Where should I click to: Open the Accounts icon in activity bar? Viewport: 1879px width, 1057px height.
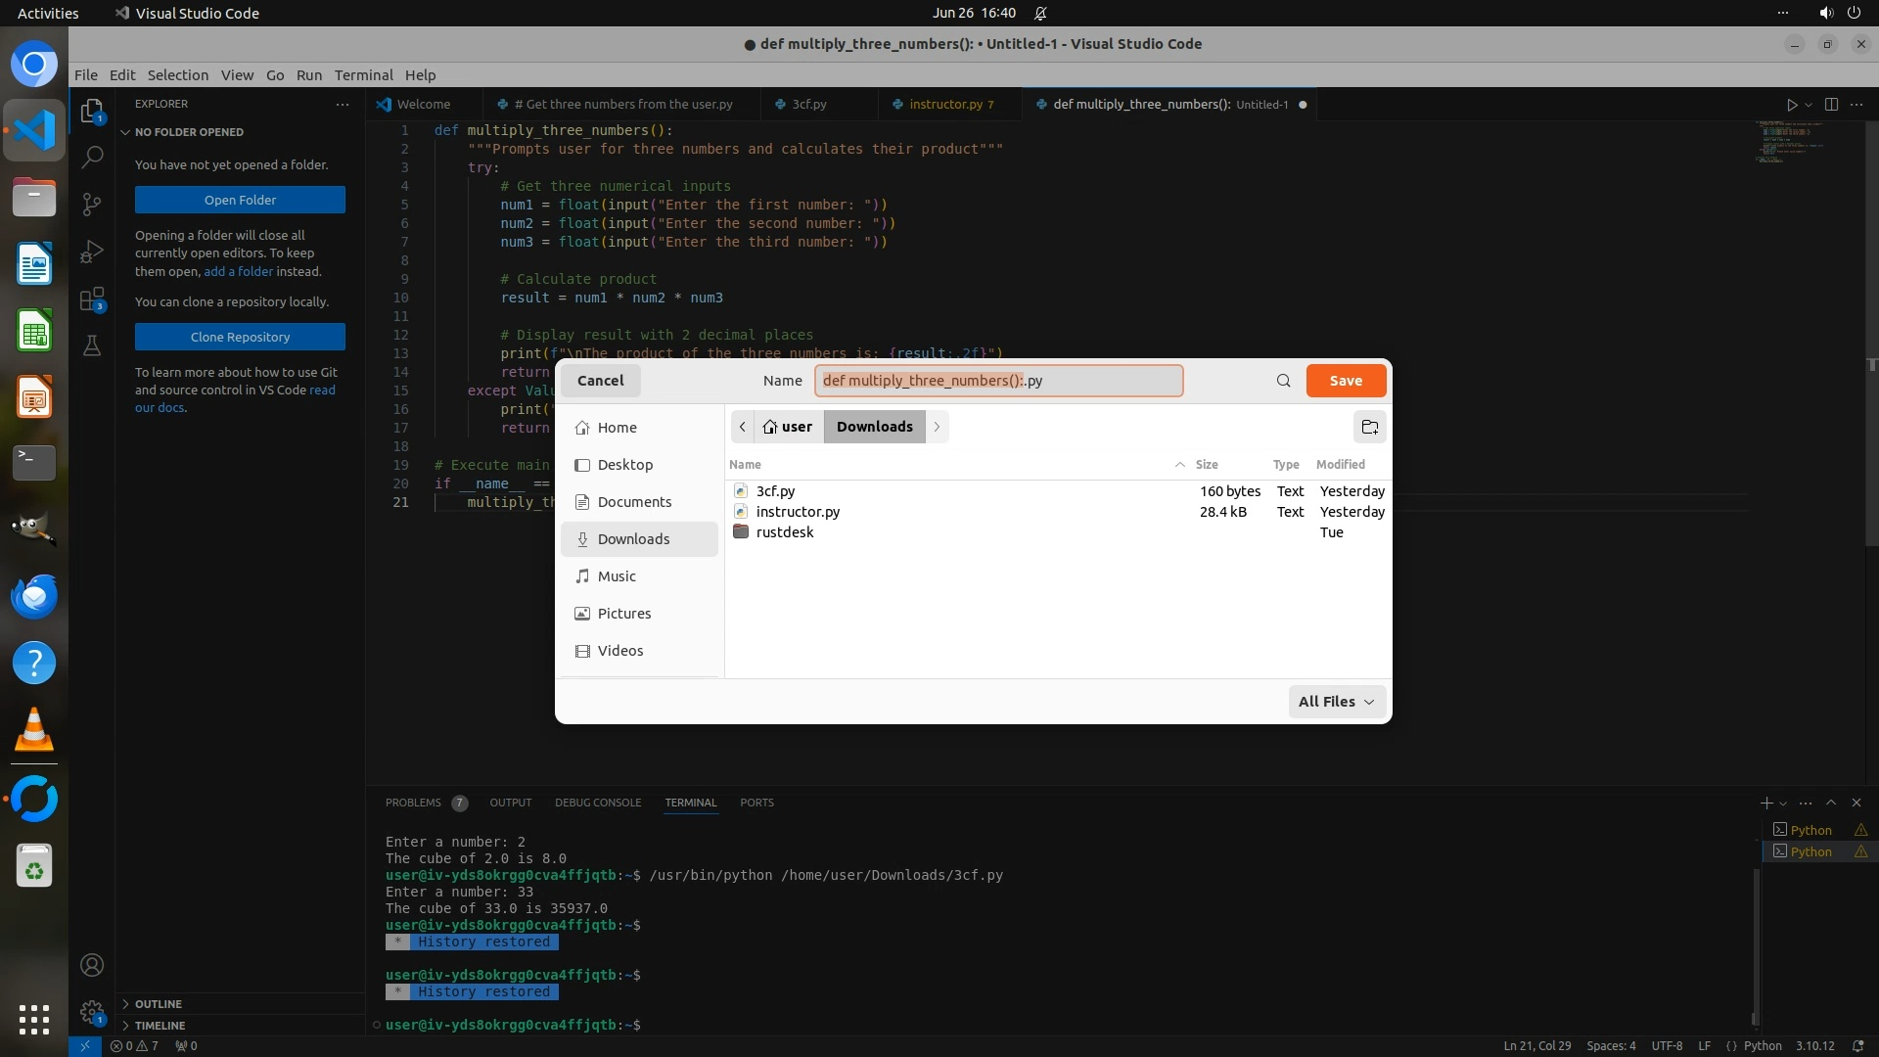(x=92, y=965)
